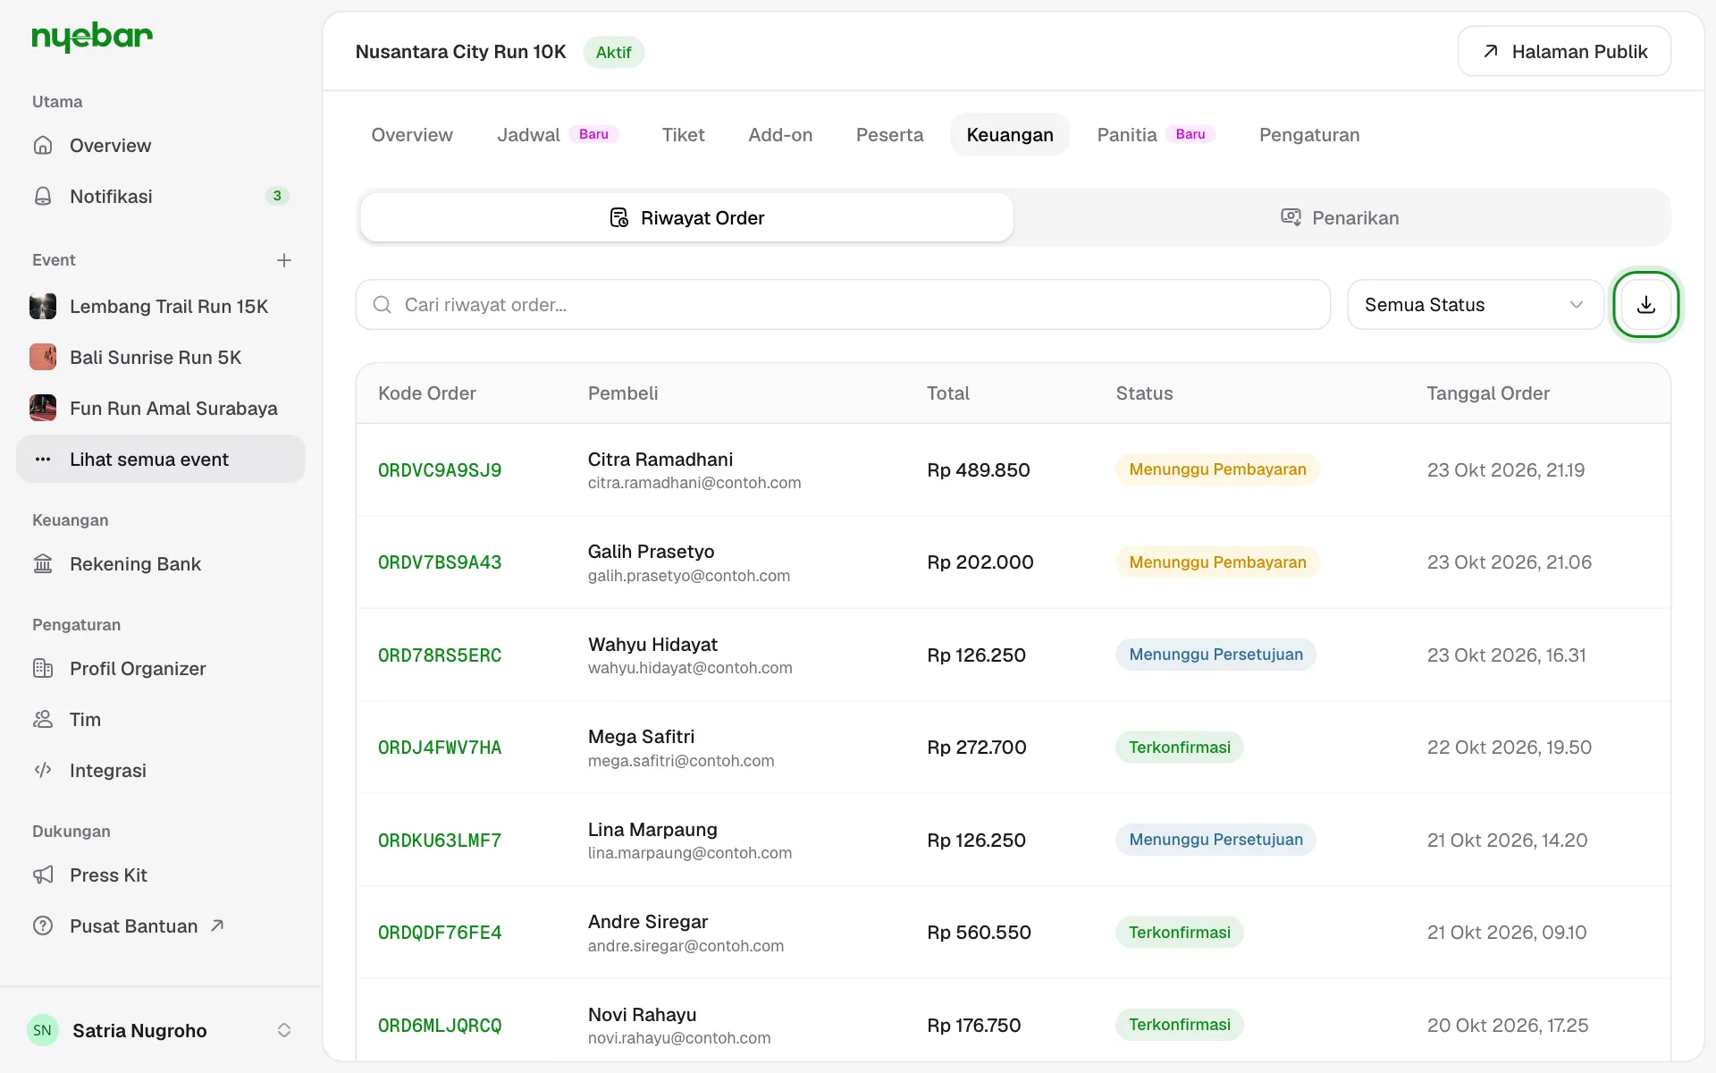
Task: Select the Riwayat Order segment
Action: [x=686, y=217]
